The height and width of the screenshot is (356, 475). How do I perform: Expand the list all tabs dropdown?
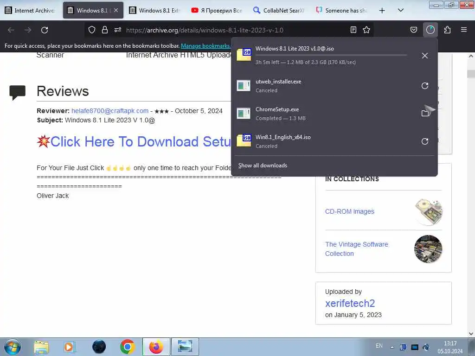tap(400, 10)
